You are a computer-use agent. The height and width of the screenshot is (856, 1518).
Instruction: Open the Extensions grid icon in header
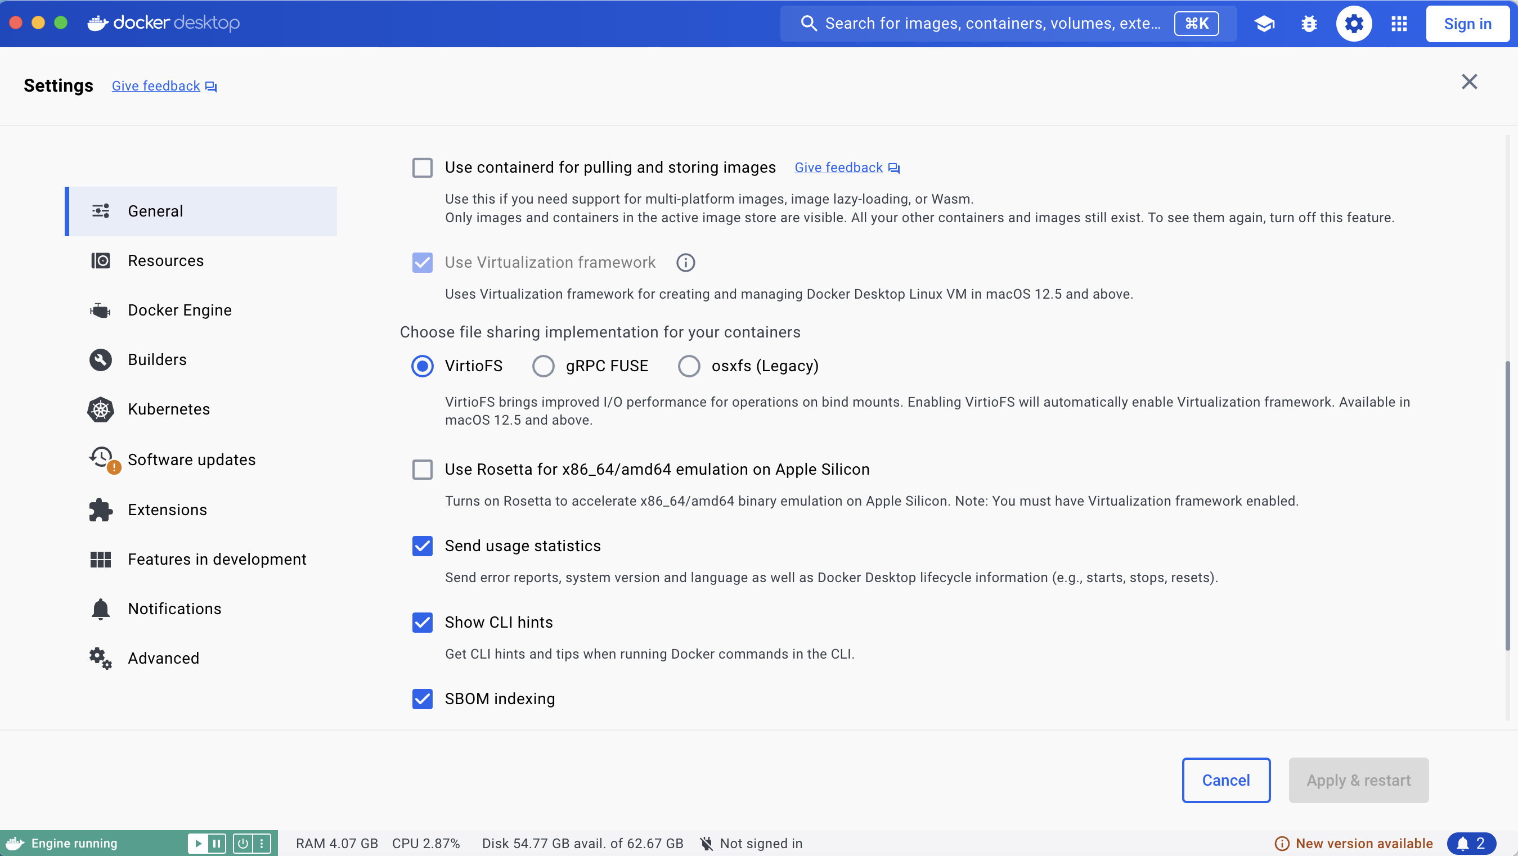tap(1399, 24)
